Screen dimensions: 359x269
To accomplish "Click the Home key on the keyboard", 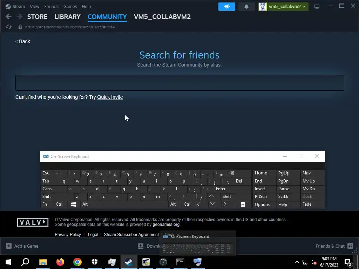I will 264,173.
